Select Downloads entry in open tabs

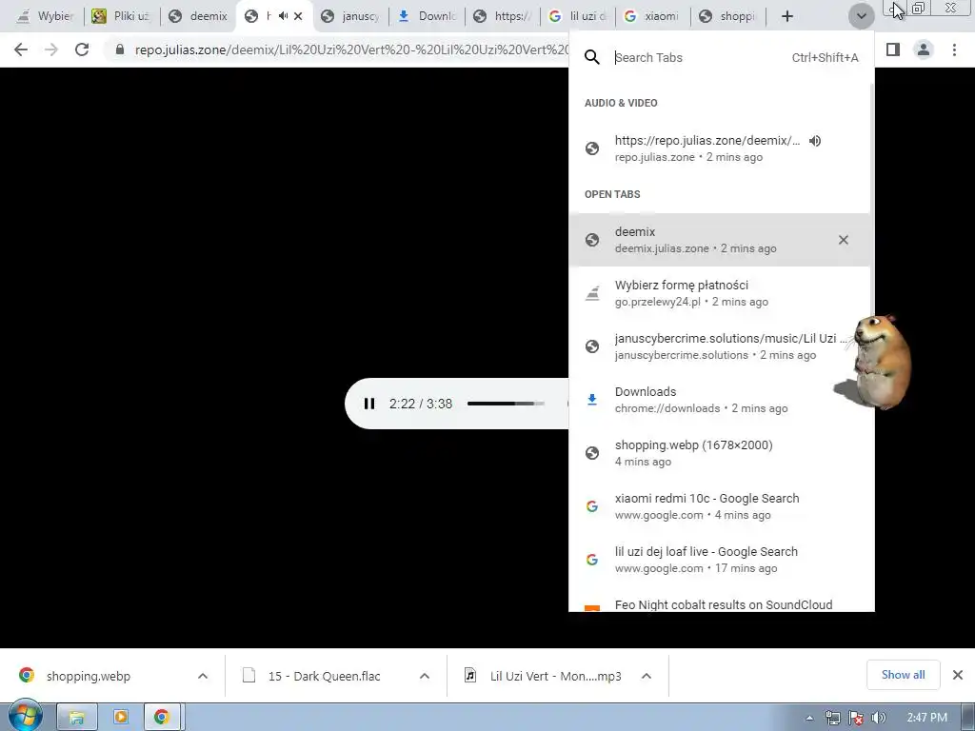[720, 399]
